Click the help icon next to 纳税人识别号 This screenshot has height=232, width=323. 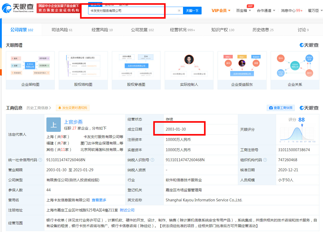click(152, 160)
